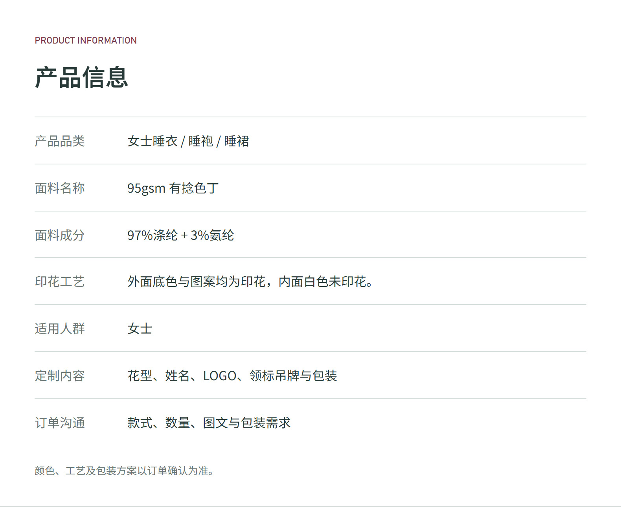Click the 产品品类 row label
The width and height of the screenshot is (621, 507).
[x=60, y=141]
